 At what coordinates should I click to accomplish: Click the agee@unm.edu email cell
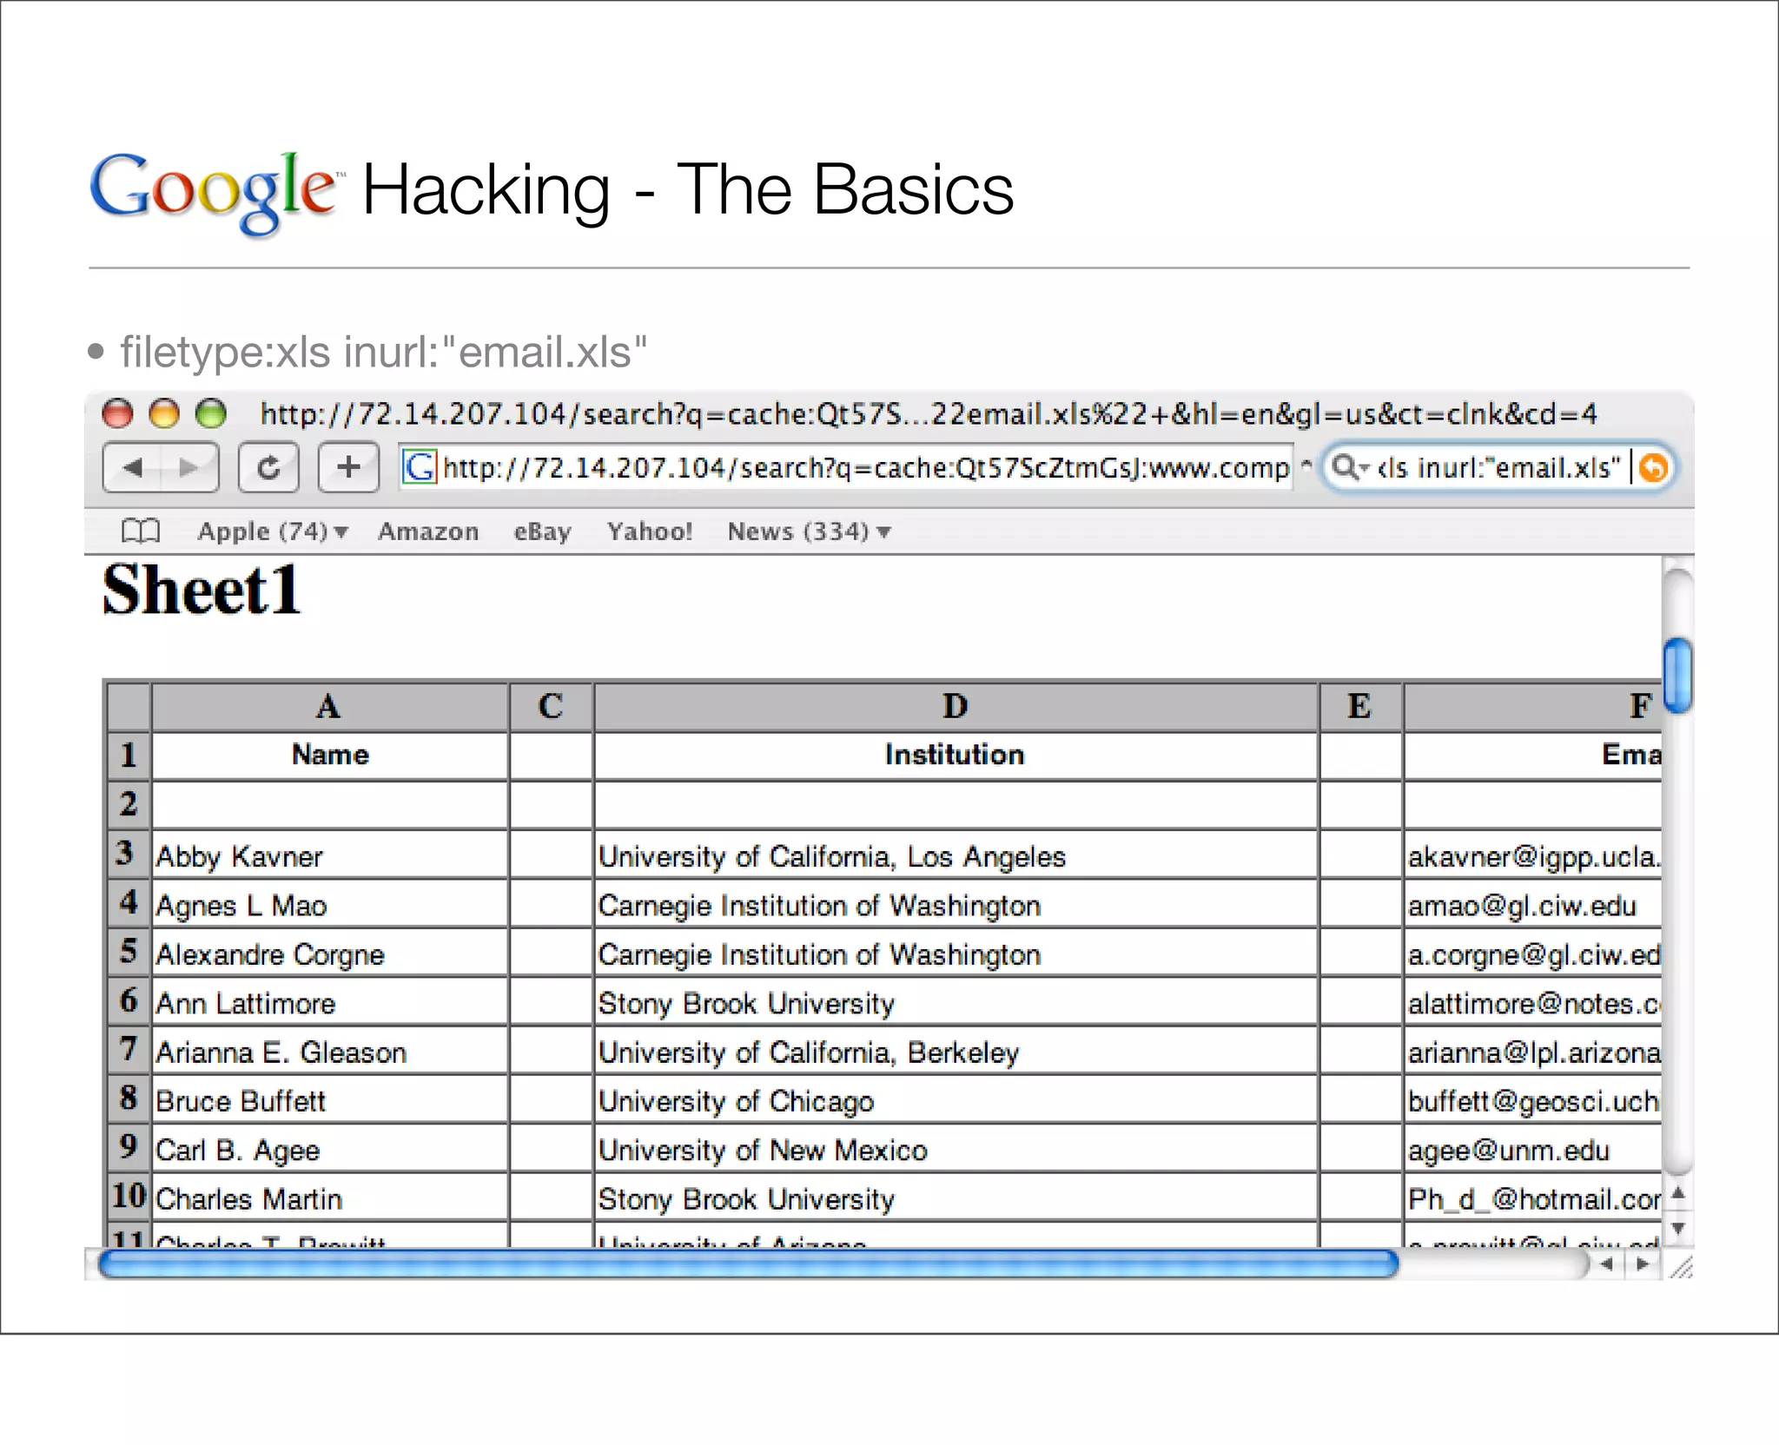[x=1533, y=1149]
